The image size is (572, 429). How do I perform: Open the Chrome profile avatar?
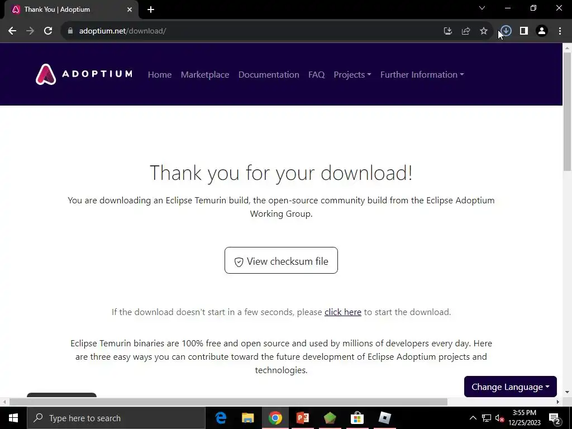click(542, 31)
